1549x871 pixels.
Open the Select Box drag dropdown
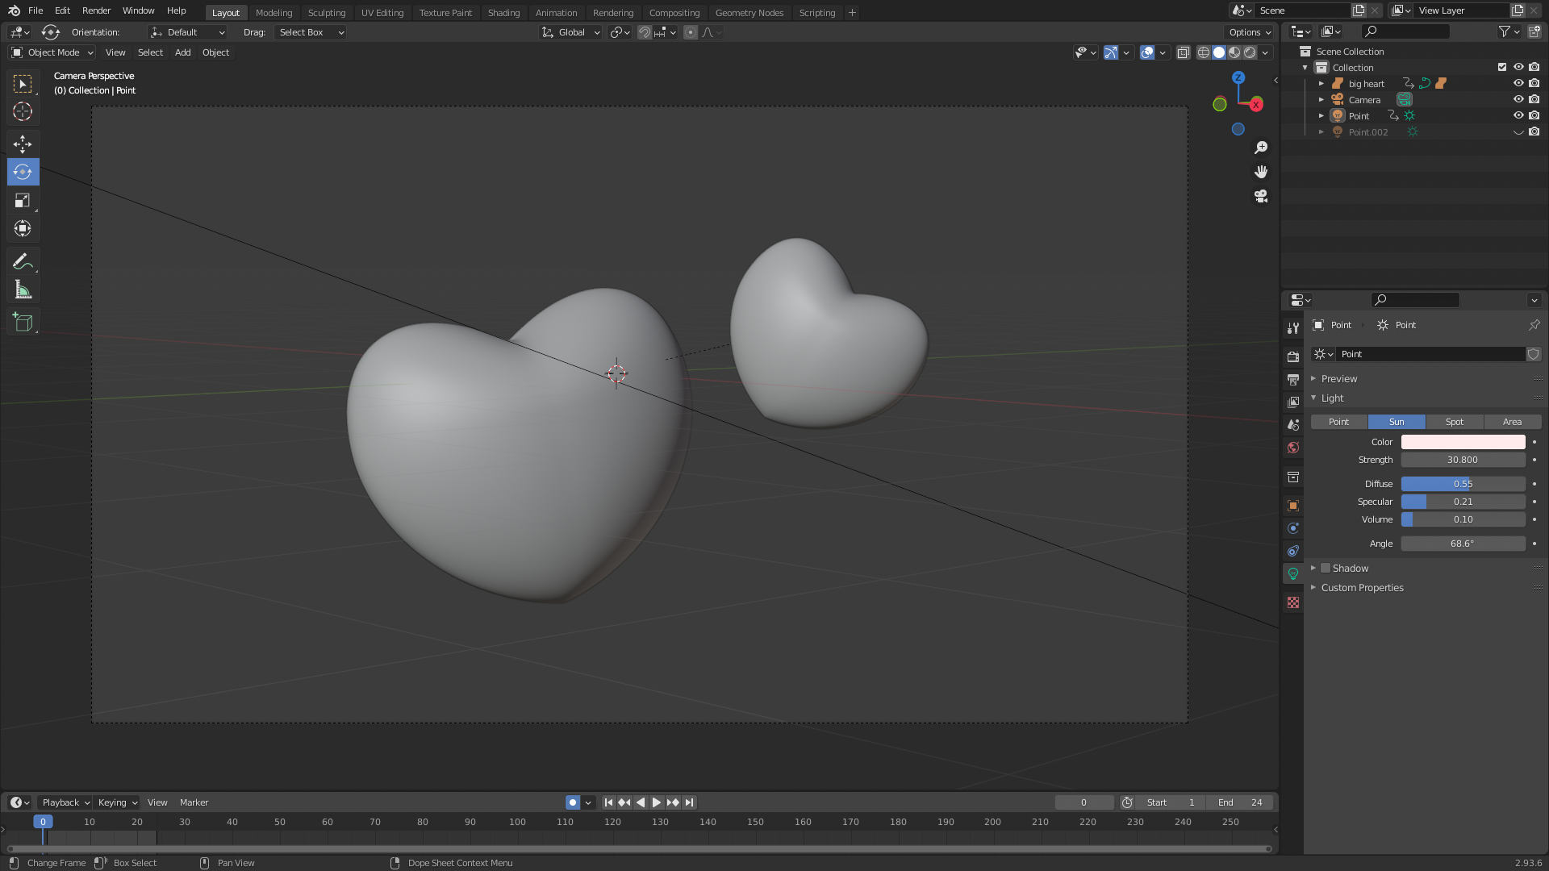311,32
